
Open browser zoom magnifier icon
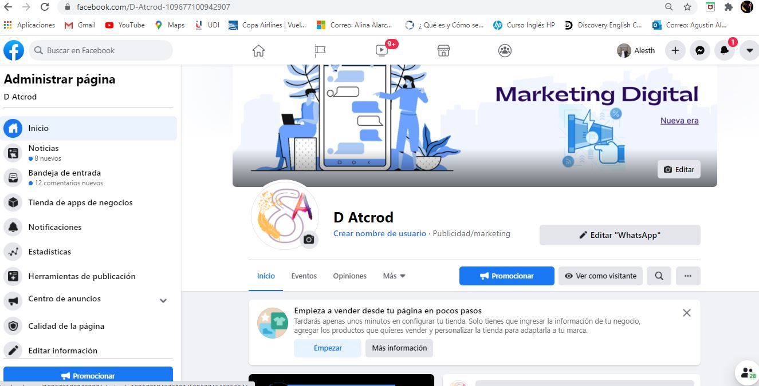click(x=668, y=7)
